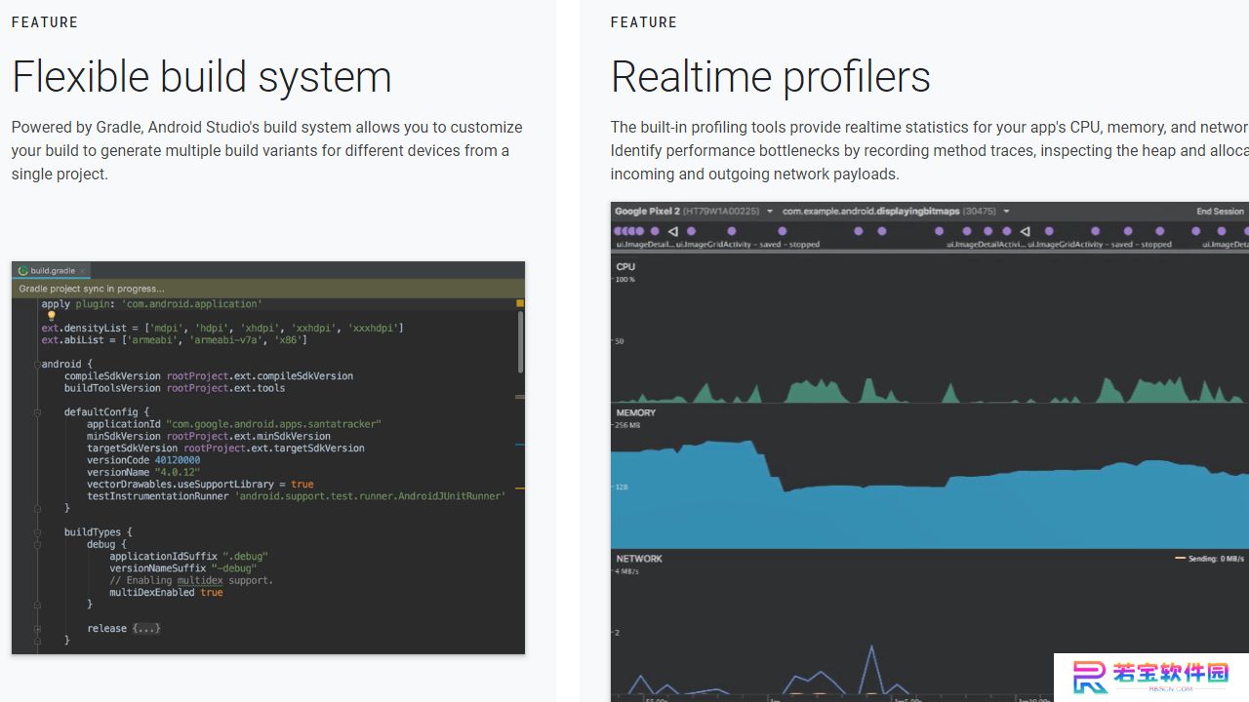Collapse the android { code block

(x=37, y=365)
